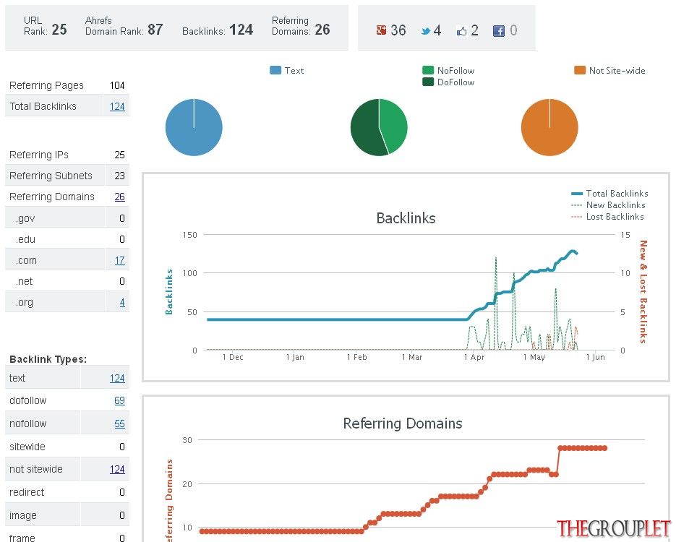The image size is (676, 542).
Task: Toggle Total Backlinks series in chart legend
Action: 609,194
